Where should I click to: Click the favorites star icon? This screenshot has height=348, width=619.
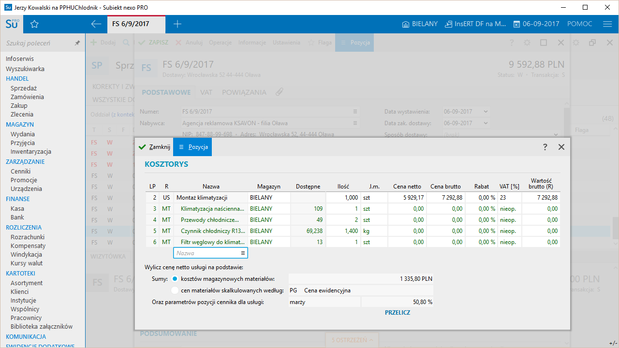click(x=34, y=24)
